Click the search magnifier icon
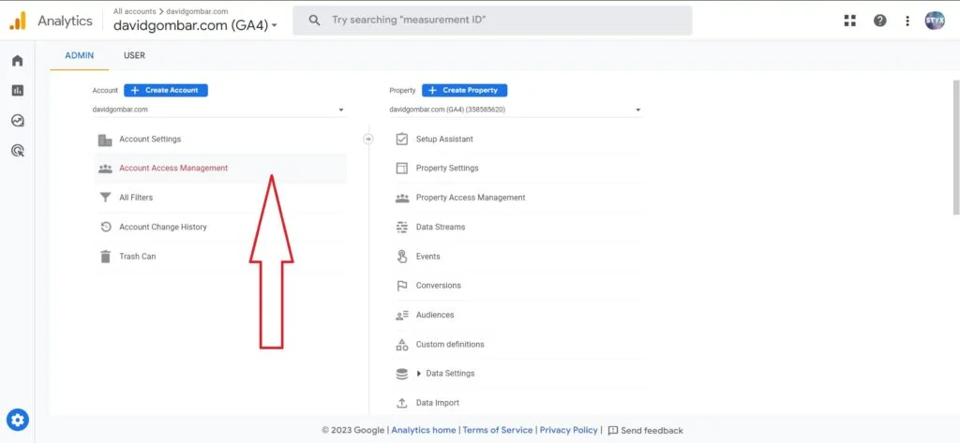Screen dimensions: 960x443 (315, 21)
